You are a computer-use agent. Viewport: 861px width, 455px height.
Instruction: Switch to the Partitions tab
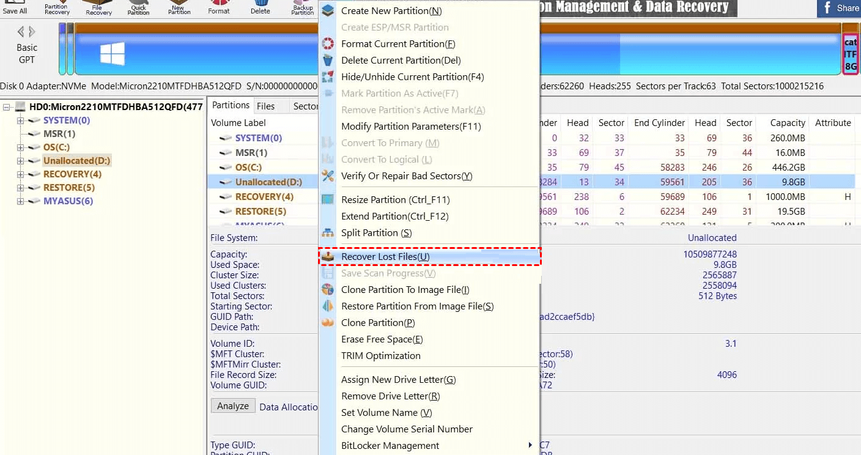231,105
